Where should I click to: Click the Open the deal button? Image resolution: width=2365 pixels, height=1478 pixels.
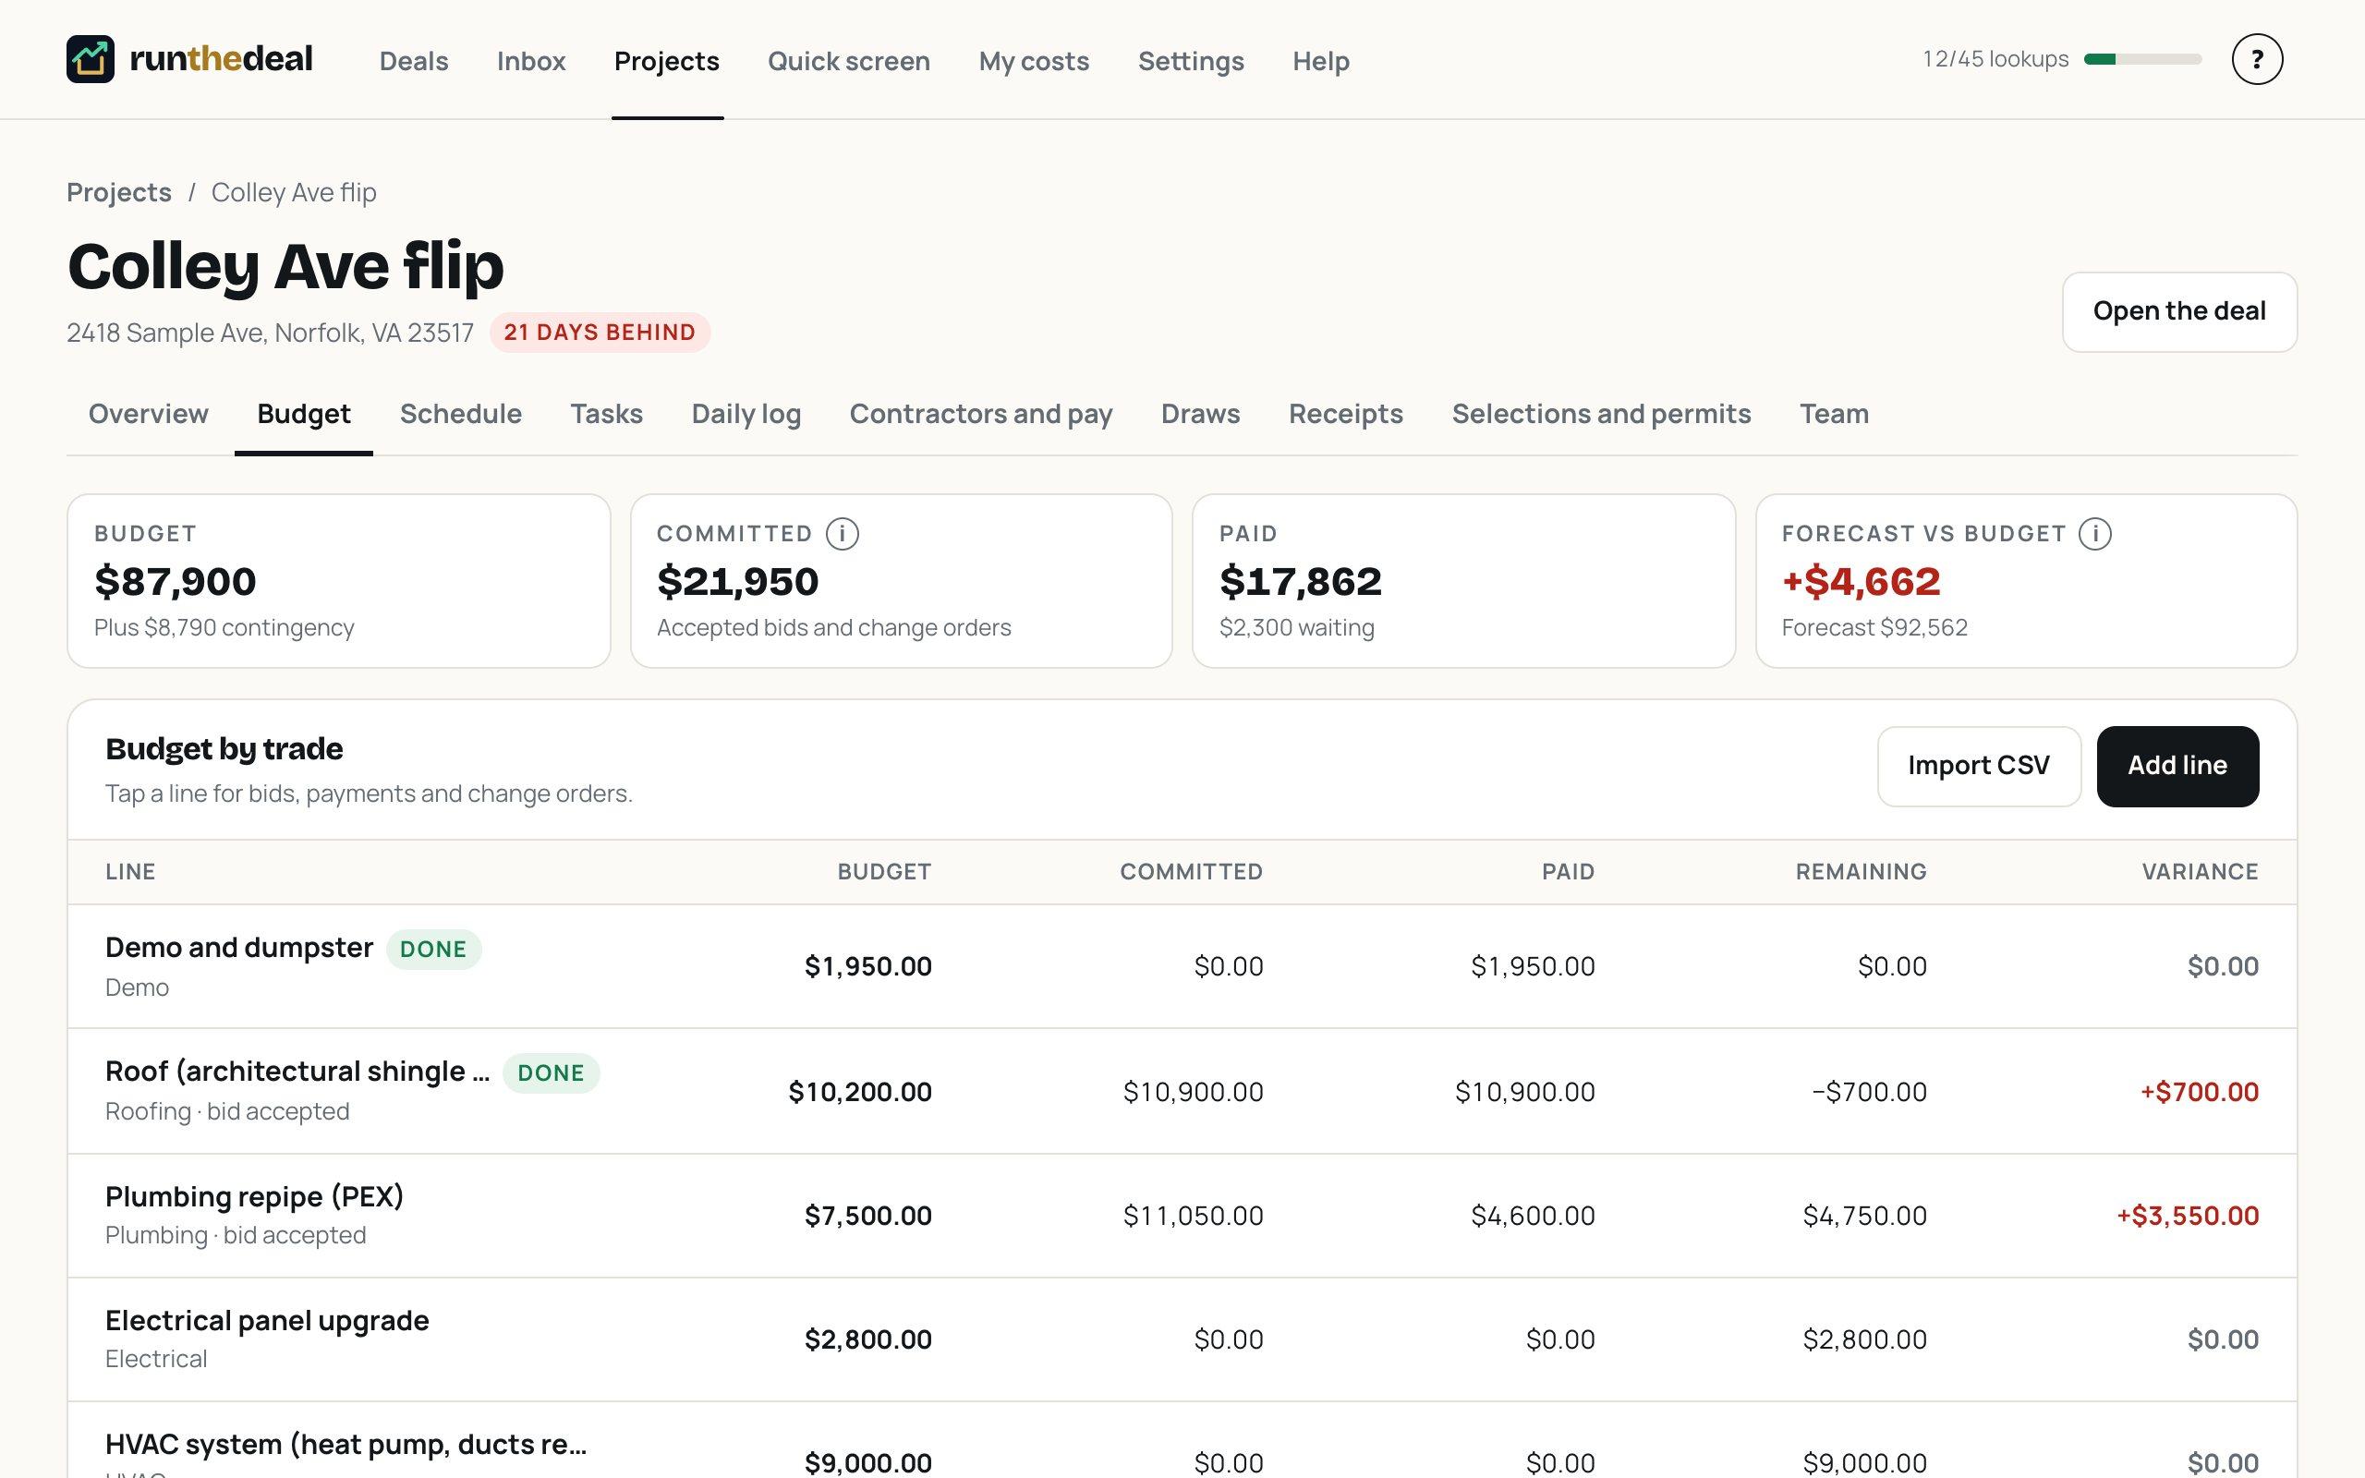pos(2178,312)
